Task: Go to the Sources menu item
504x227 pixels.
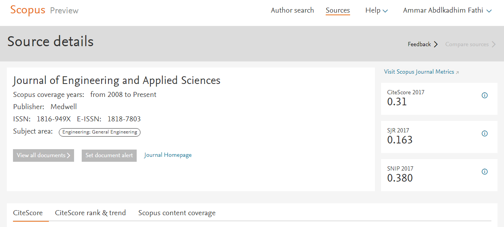Action: coord(338,11)
